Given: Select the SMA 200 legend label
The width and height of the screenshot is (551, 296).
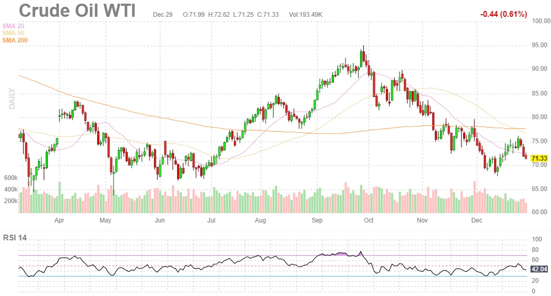Looking at the screenshot, I should [x=15, y=40].
